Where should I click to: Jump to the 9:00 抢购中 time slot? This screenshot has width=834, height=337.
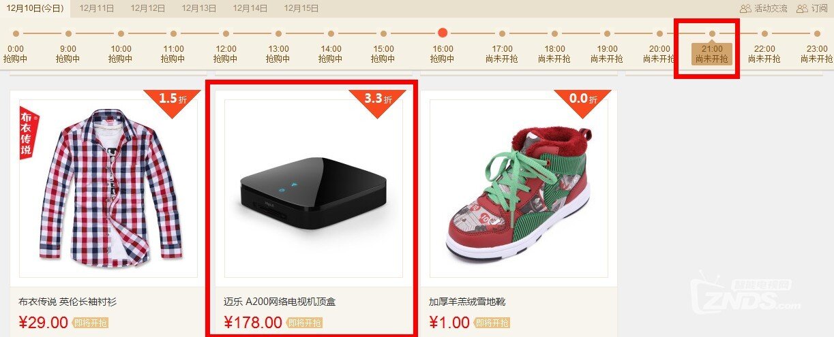tap(68, 54)
